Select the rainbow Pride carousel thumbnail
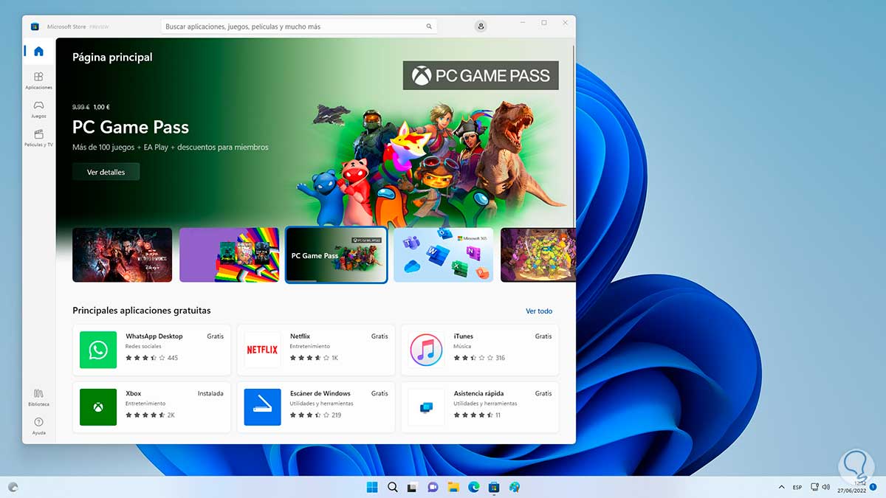Image resolution: width=886 pixels, height=498 pixels. (x=229, y=255)
